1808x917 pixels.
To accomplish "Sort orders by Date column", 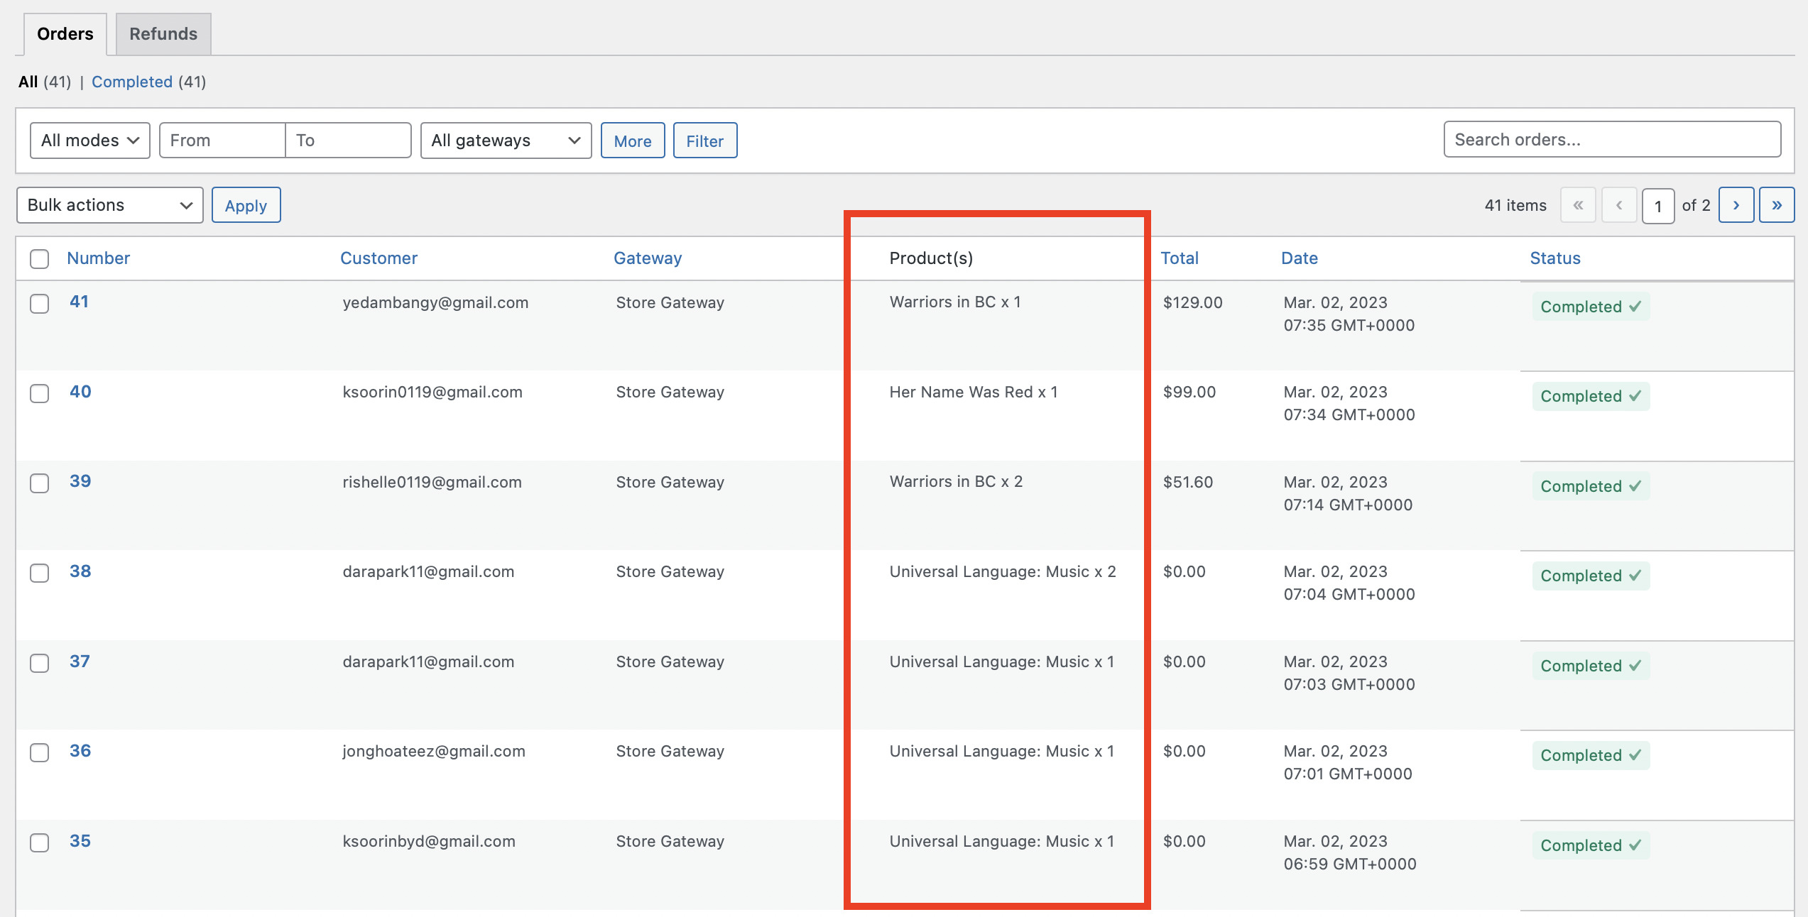I will 1300,258.
